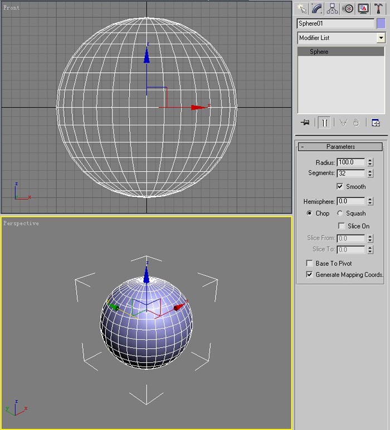
Task: Toggle Show End Result button
Action: coord(324,122)
